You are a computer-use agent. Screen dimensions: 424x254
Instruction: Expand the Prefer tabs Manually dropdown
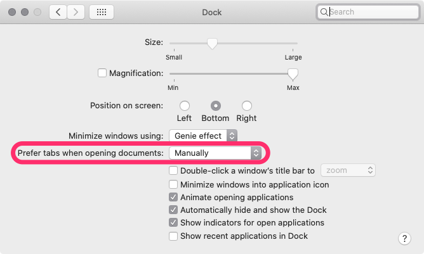pos(216,153)
